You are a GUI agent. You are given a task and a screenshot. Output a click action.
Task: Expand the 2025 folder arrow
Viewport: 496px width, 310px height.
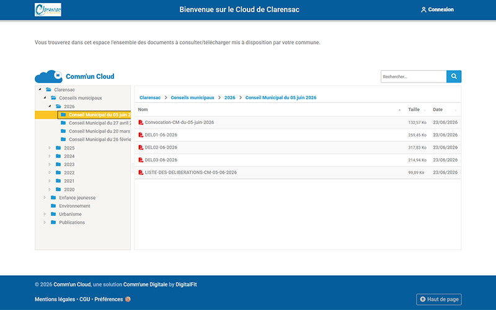pyautogui.click(x=50, y=148)
